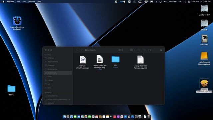Select the GitHub webloc file in Downloads
This screenshot has width=213, height=120.
tap(83, 59)
